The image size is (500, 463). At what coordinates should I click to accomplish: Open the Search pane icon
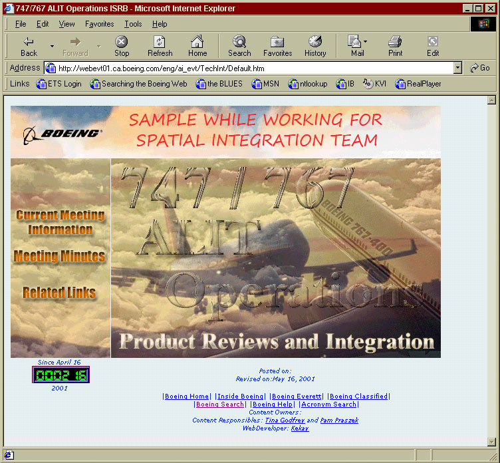tap(239, 42)
